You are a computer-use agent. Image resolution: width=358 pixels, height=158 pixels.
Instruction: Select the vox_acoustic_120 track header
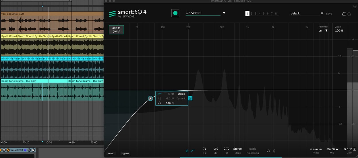pos(52,13)
